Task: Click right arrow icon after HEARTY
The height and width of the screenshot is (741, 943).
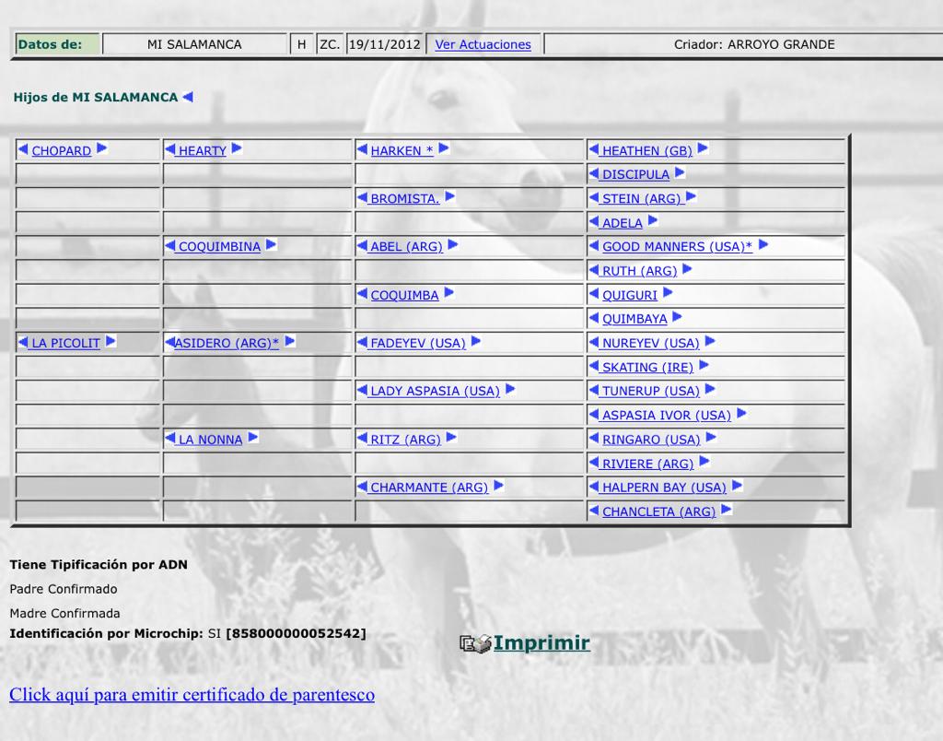Action: point(237,148)
